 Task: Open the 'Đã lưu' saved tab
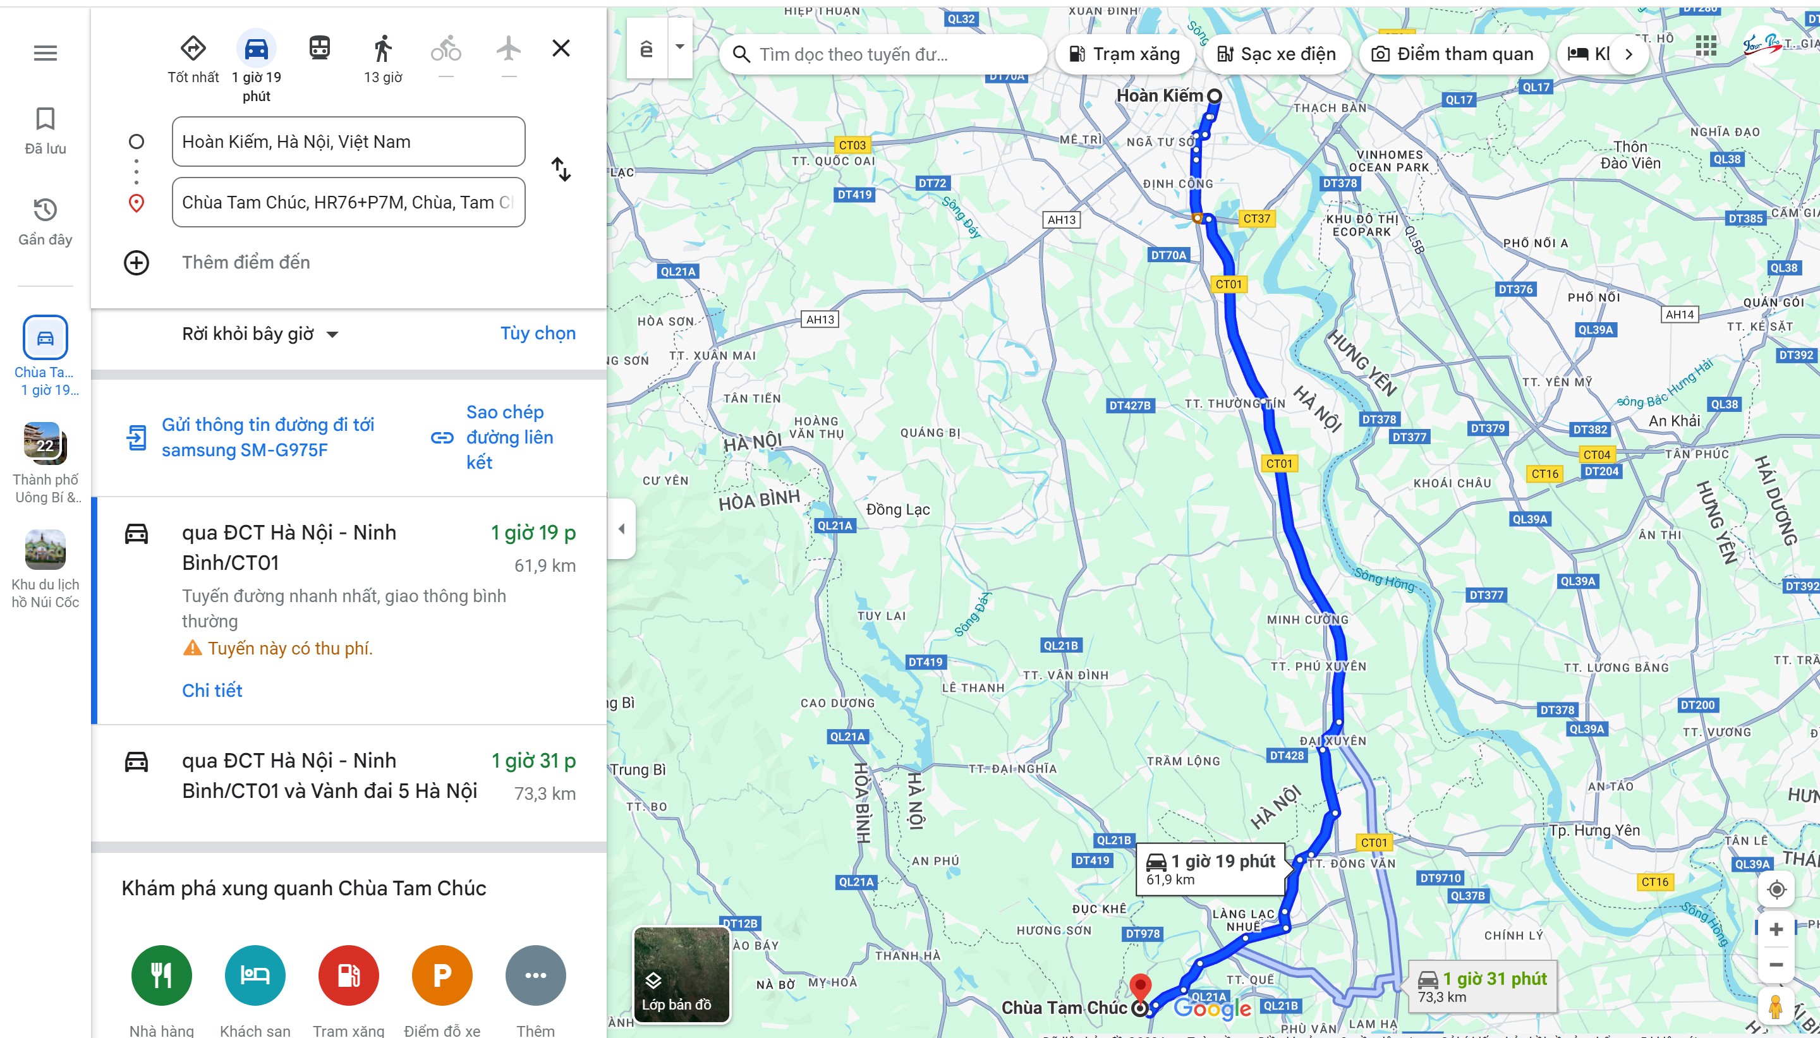pyautogui.click(x=45, y=131)
